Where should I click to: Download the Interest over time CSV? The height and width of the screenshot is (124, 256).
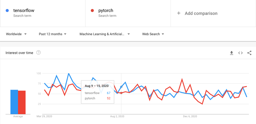point(231,53)
